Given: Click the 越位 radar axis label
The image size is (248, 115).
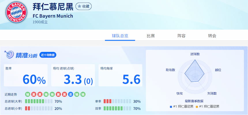Looking at the screenshot, I should pyautogui.click(x=218, y=70).
